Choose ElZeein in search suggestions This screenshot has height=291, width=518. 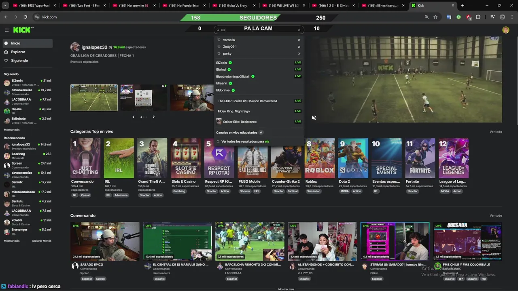point(259,63)
